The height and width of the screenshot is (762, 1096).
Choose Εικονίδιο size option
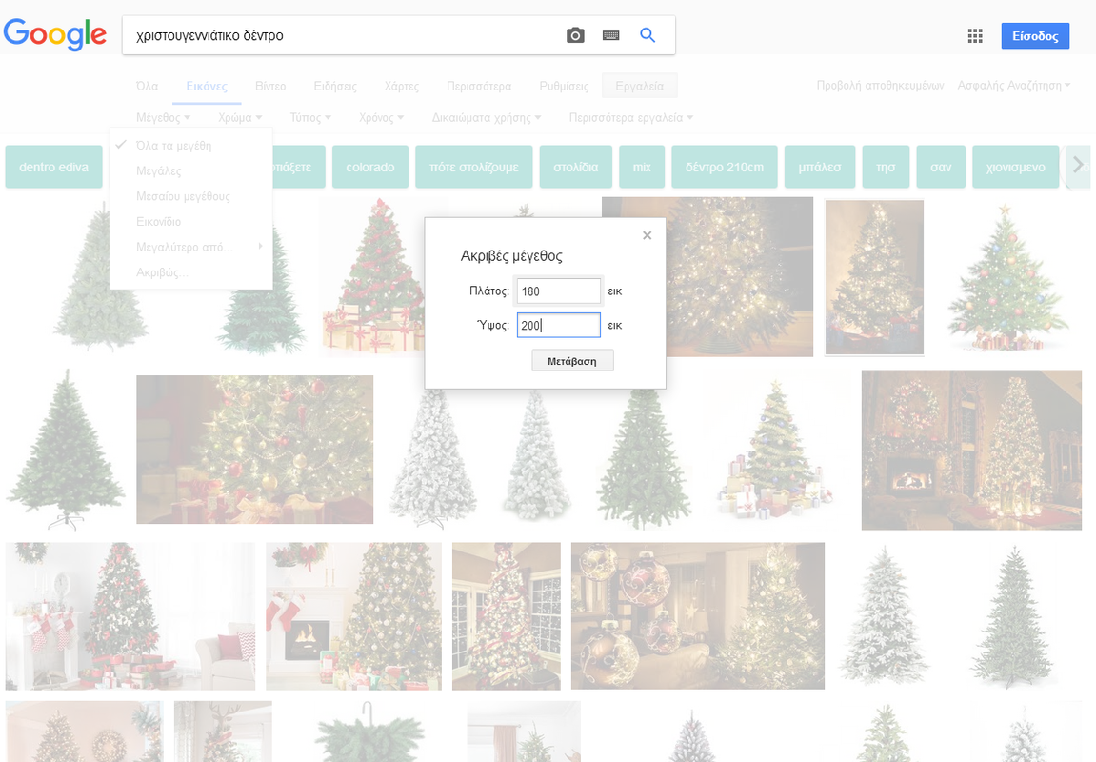[x=190, y=222]
